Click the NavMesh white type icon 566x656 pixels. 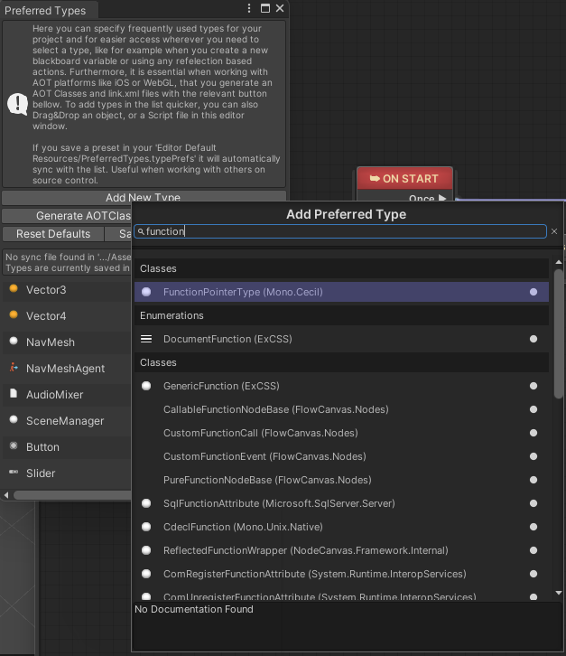(14, 341)
